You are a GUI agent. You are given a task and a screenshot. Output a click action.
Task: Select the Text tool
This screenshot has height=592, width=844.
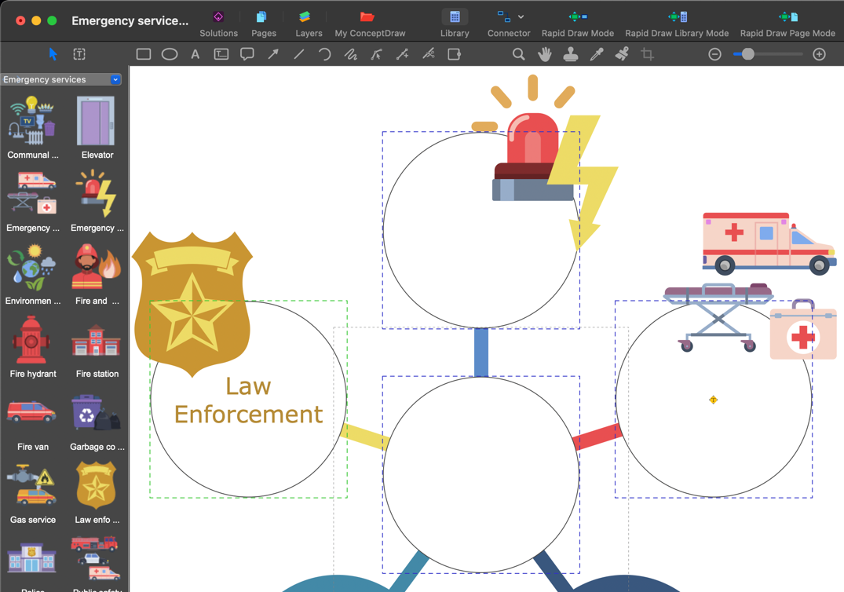tap(195, 54)
